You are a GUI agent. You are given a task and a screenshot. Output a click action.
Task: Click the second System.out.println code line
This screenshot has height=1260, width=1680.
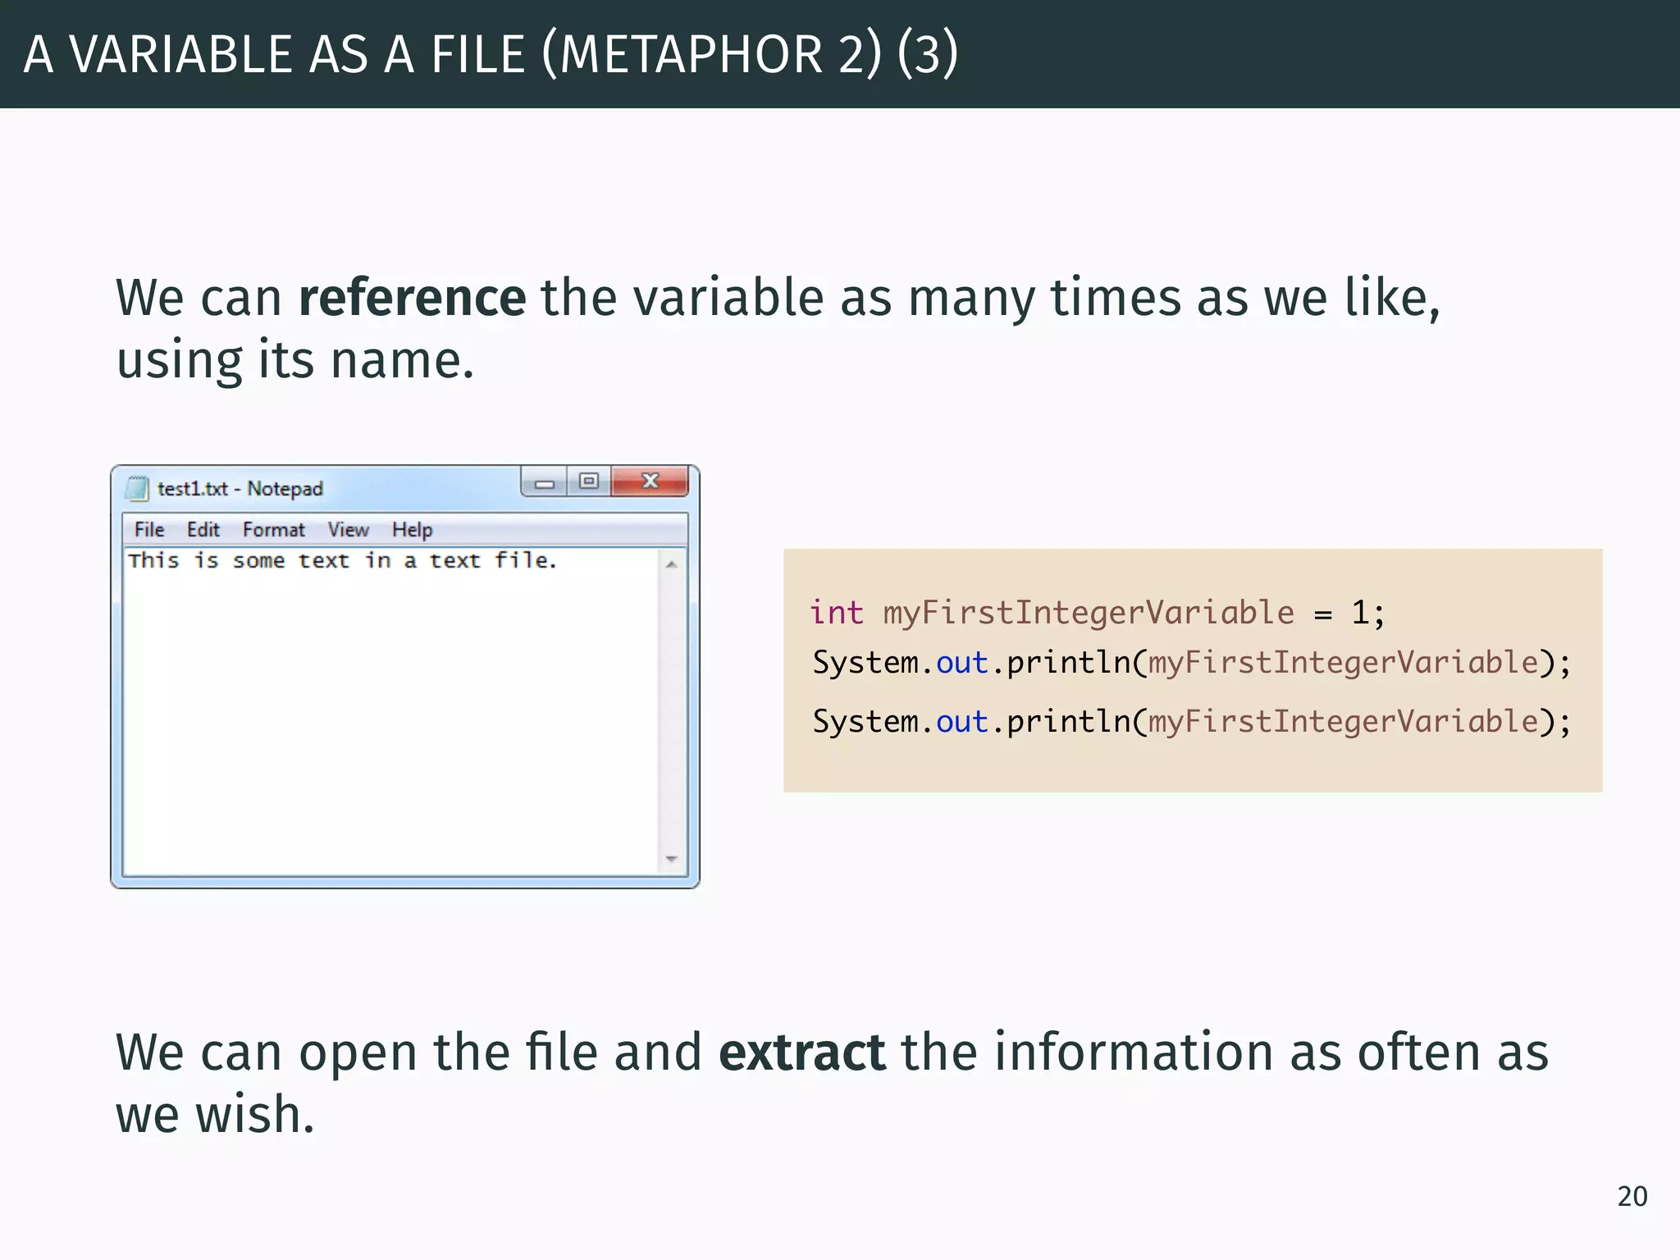click(1192, 722)
